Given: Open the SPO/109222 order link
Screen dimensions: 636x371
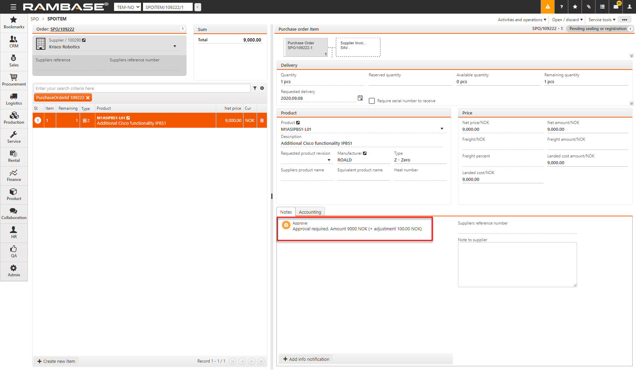Looking at the screenshot, I should 62,29.
